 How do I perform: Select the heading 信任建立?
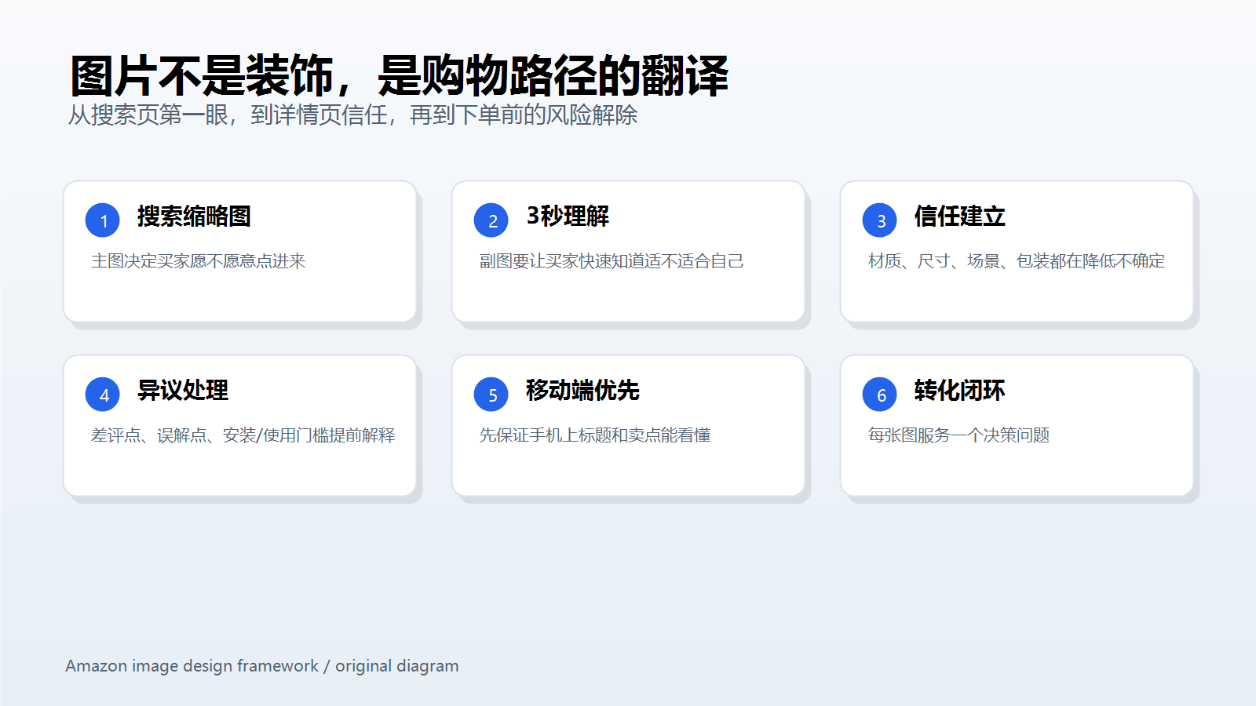pos(959,217)
